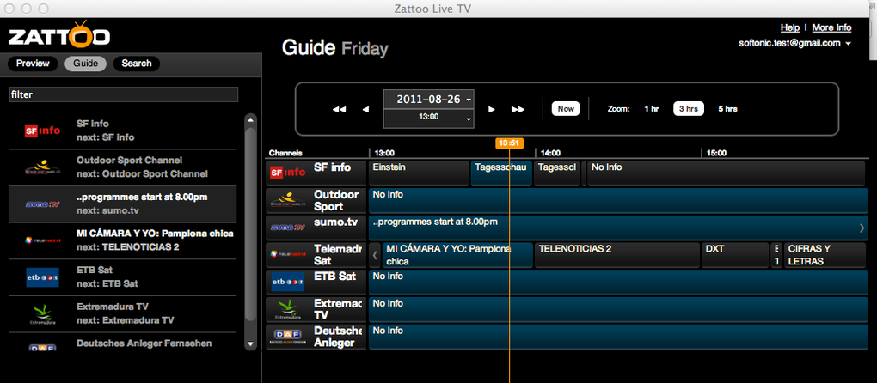Select SF info logo in sidebar list
Screen dimensions: 877x383
tap(42, 131)
